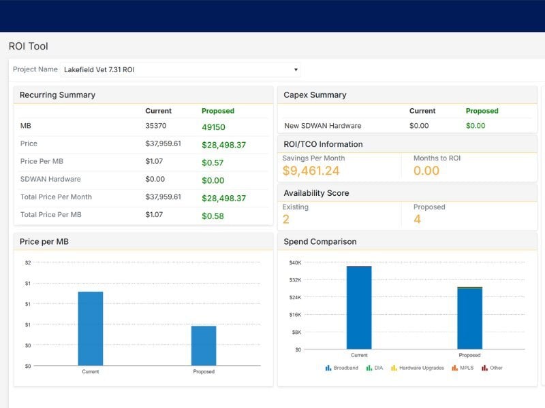The width and height of the screenshot is (545, 408).
Task: Click the Project Name dropdown arrow
Action: tap(296, 69)
